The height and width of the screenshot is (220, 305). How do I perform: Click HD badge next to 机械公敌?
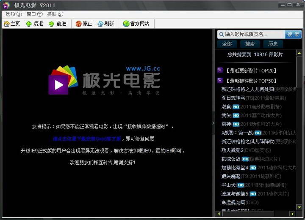click(x=245, y=159)
